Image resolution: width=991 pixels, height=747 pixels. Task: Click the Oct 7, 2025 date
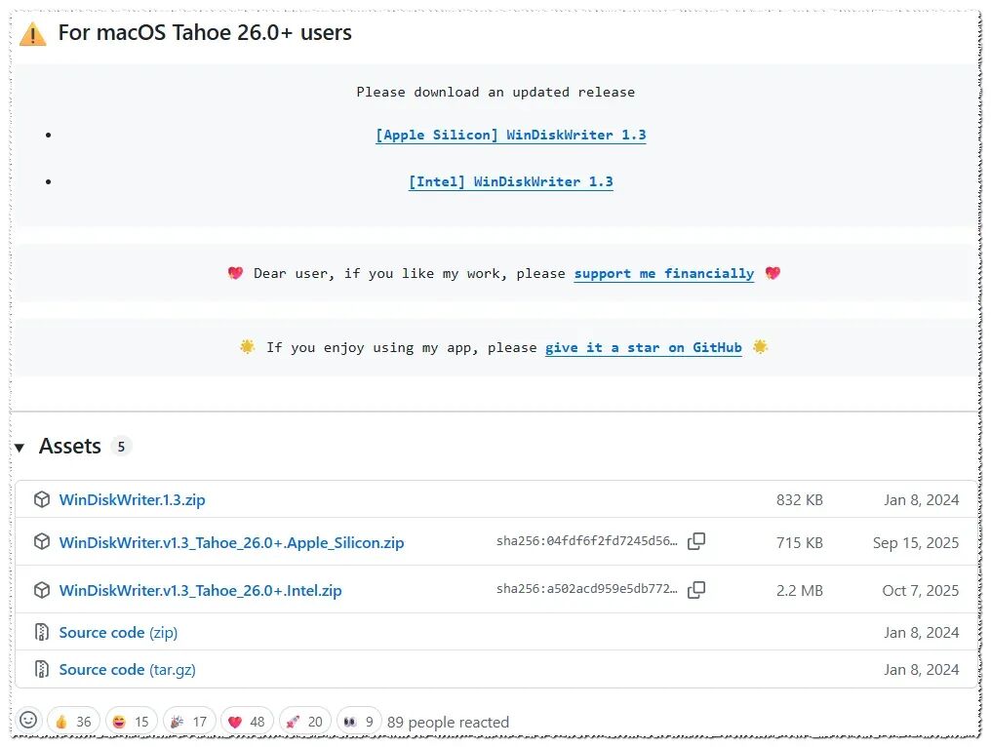pyautogui.click(x=920, y=591)
